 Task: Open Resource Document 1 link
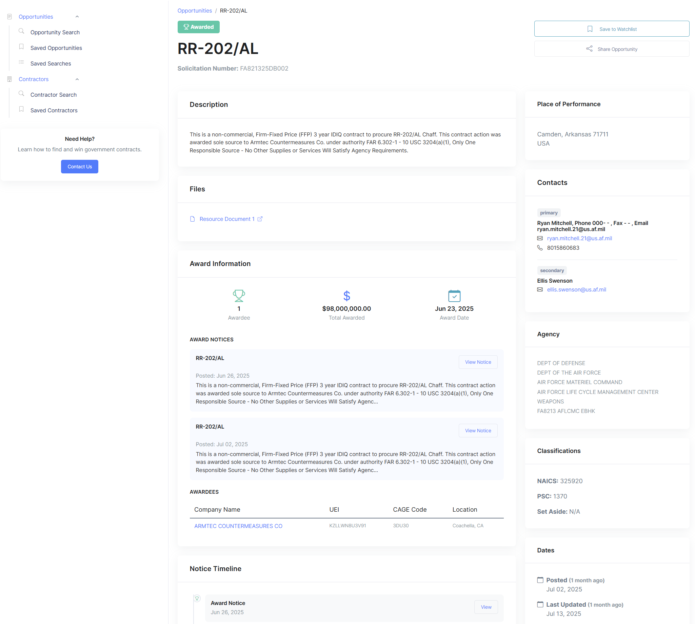tap(227, 219)
